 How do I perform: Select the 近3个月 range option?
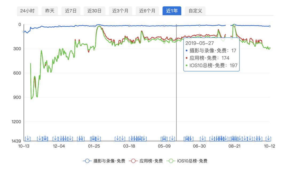(x=119, y=11)
